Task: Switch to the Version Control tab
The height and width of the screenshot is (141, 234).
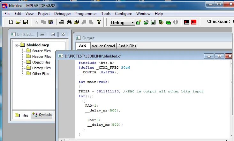Action: tap(103, 46)
